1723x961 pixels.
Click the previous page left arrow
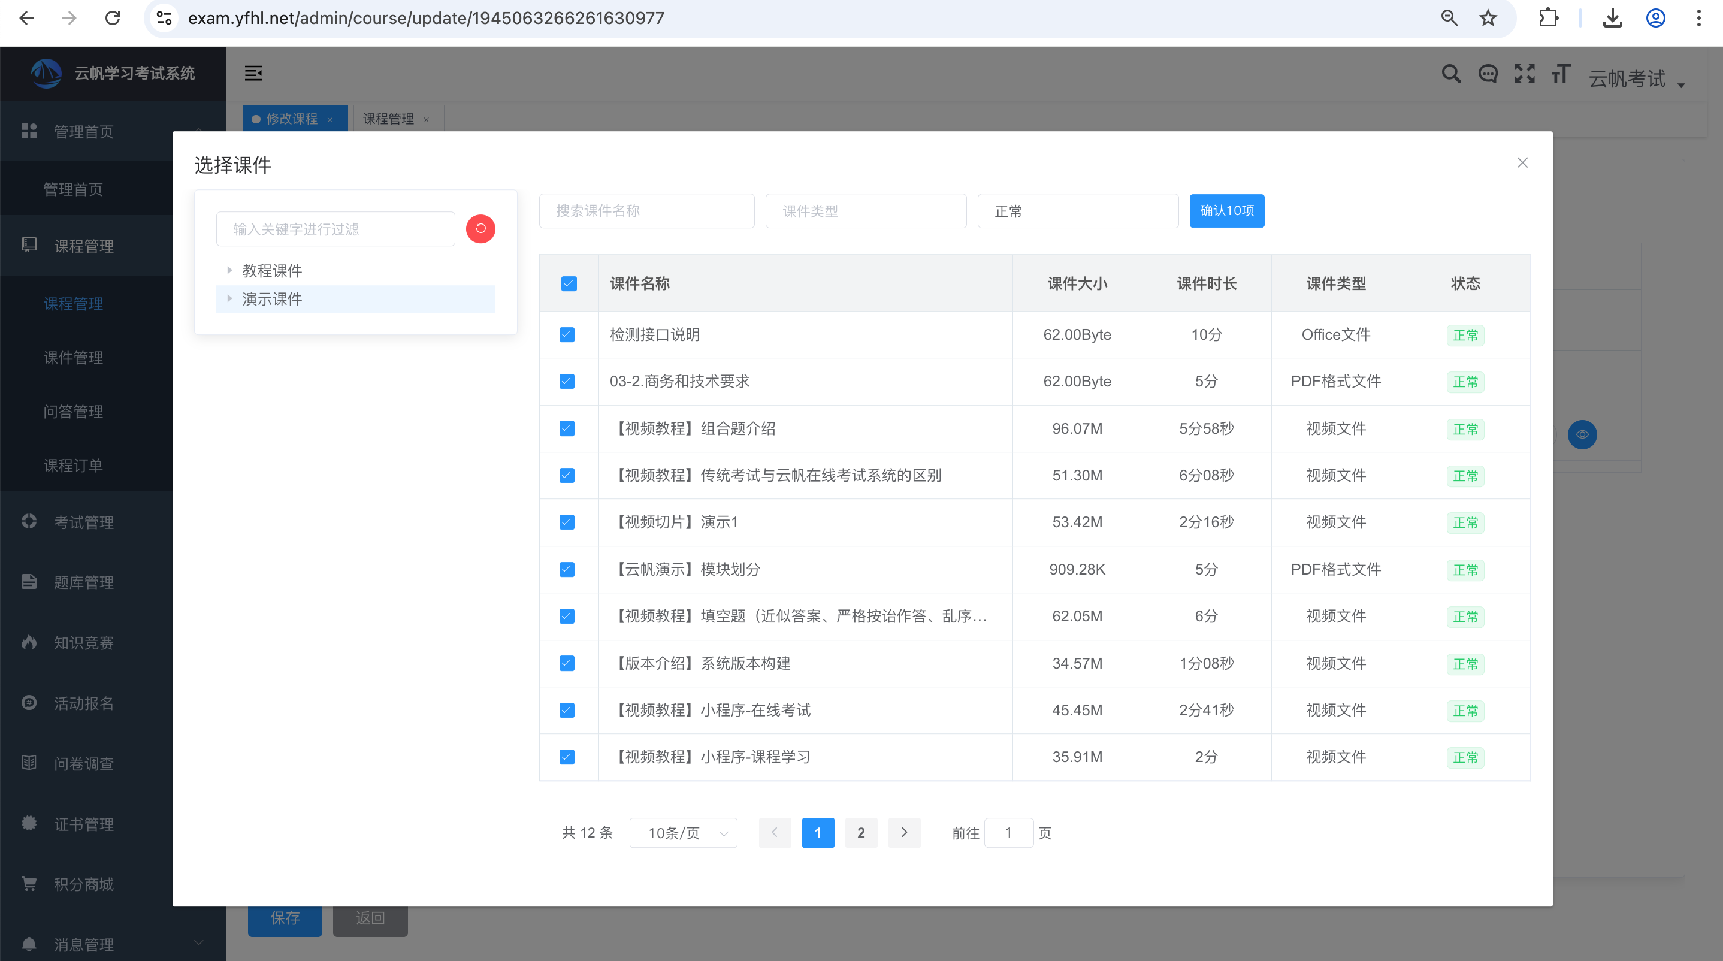775,833
